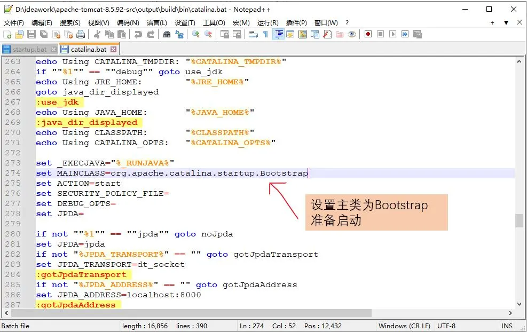Select the Replace toolbar icon

coord(180,34)
